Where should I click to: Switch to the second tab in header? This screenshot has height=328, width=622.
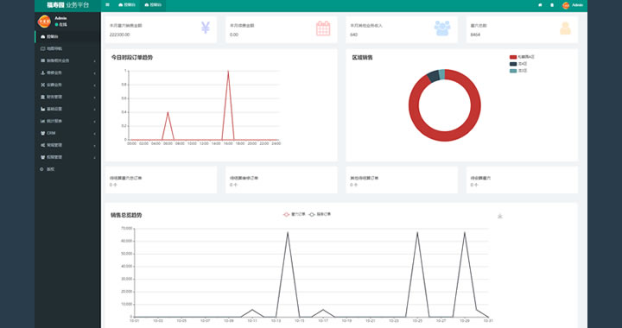153,5
